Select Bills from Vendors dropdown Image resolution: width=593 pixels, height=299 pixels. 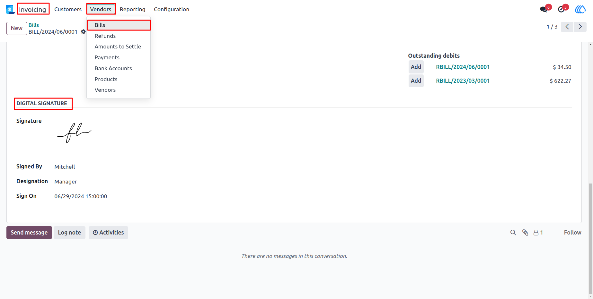119,25
